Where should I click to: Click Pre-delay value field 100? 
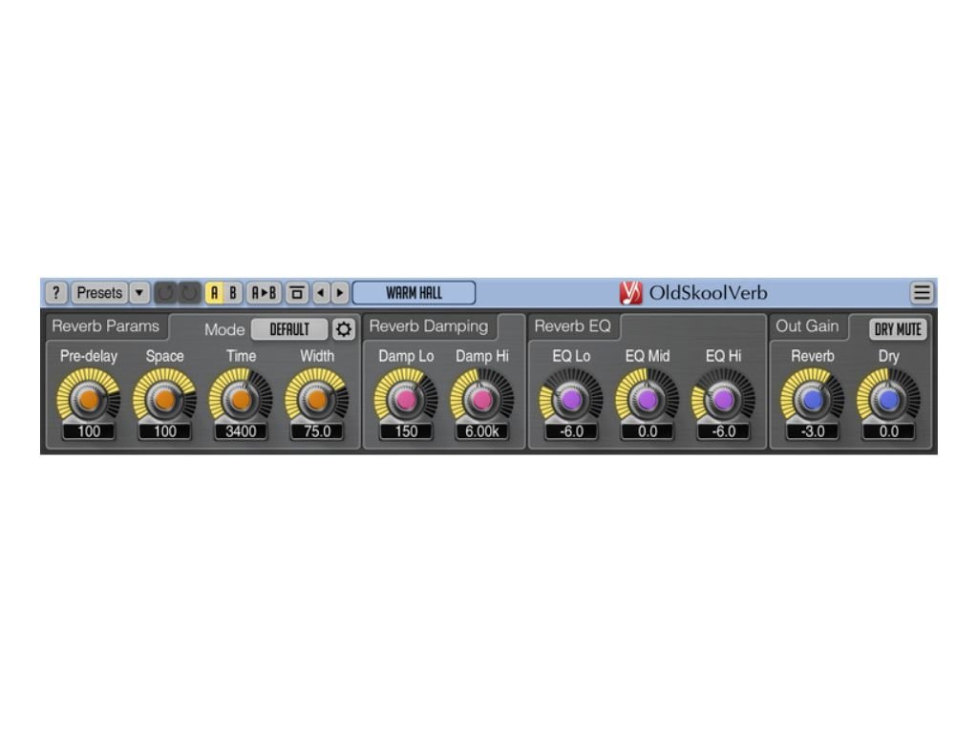pyautogui.click(x=89, y=430)
